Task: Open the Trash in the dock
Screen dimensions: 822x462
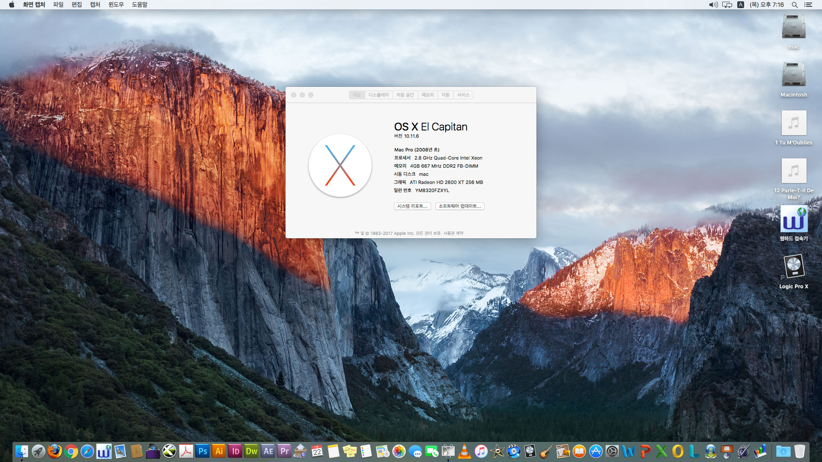Action: click(799, 451)
